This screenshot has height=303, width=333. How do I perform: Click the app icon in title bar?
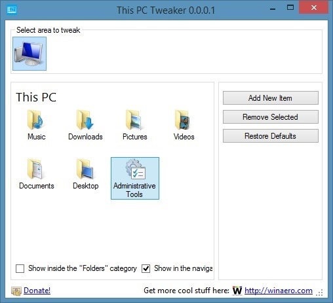(12, 10)
